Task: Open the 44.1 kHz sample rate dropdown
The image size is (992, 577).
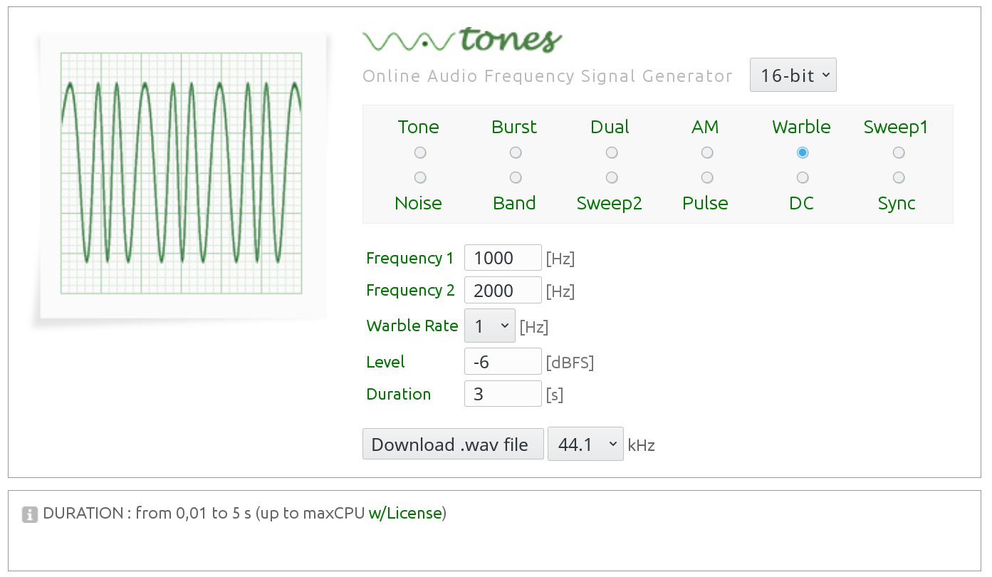Action: coord(585,445)
